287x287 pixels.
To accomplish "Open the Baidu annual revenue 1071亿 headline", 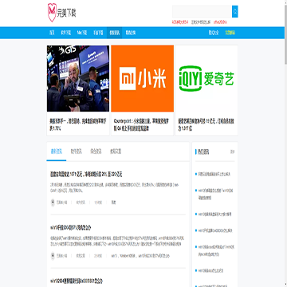I will 86,175.
